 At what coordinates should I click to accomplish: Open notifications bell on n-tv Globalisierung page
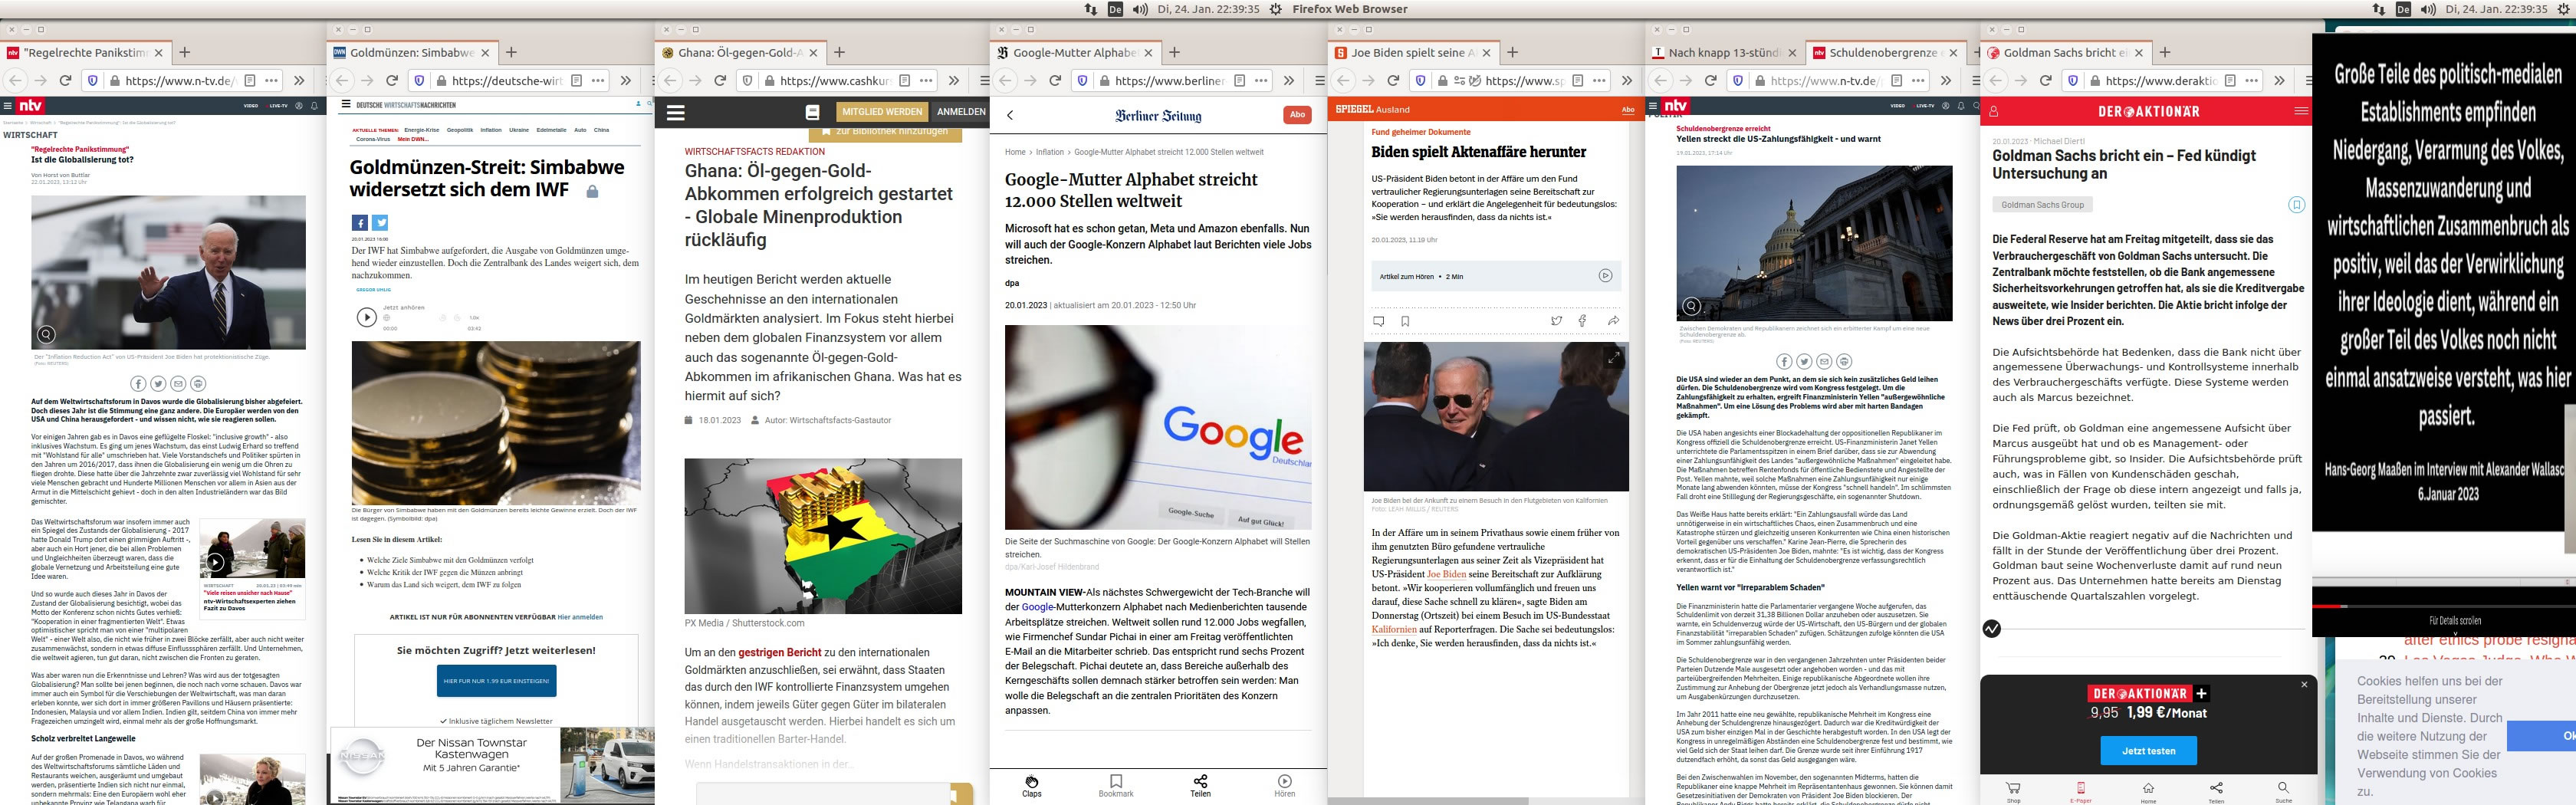tap(314, 106)
